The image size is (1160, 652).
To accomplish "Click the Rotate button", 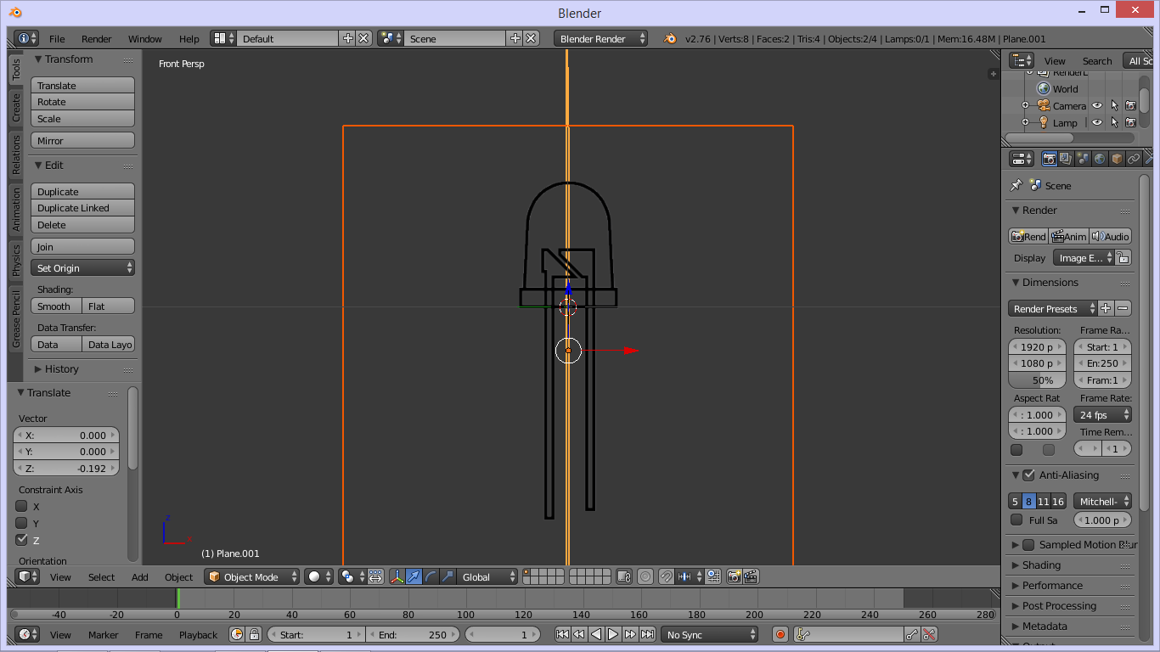I will (x=83, y=102).
